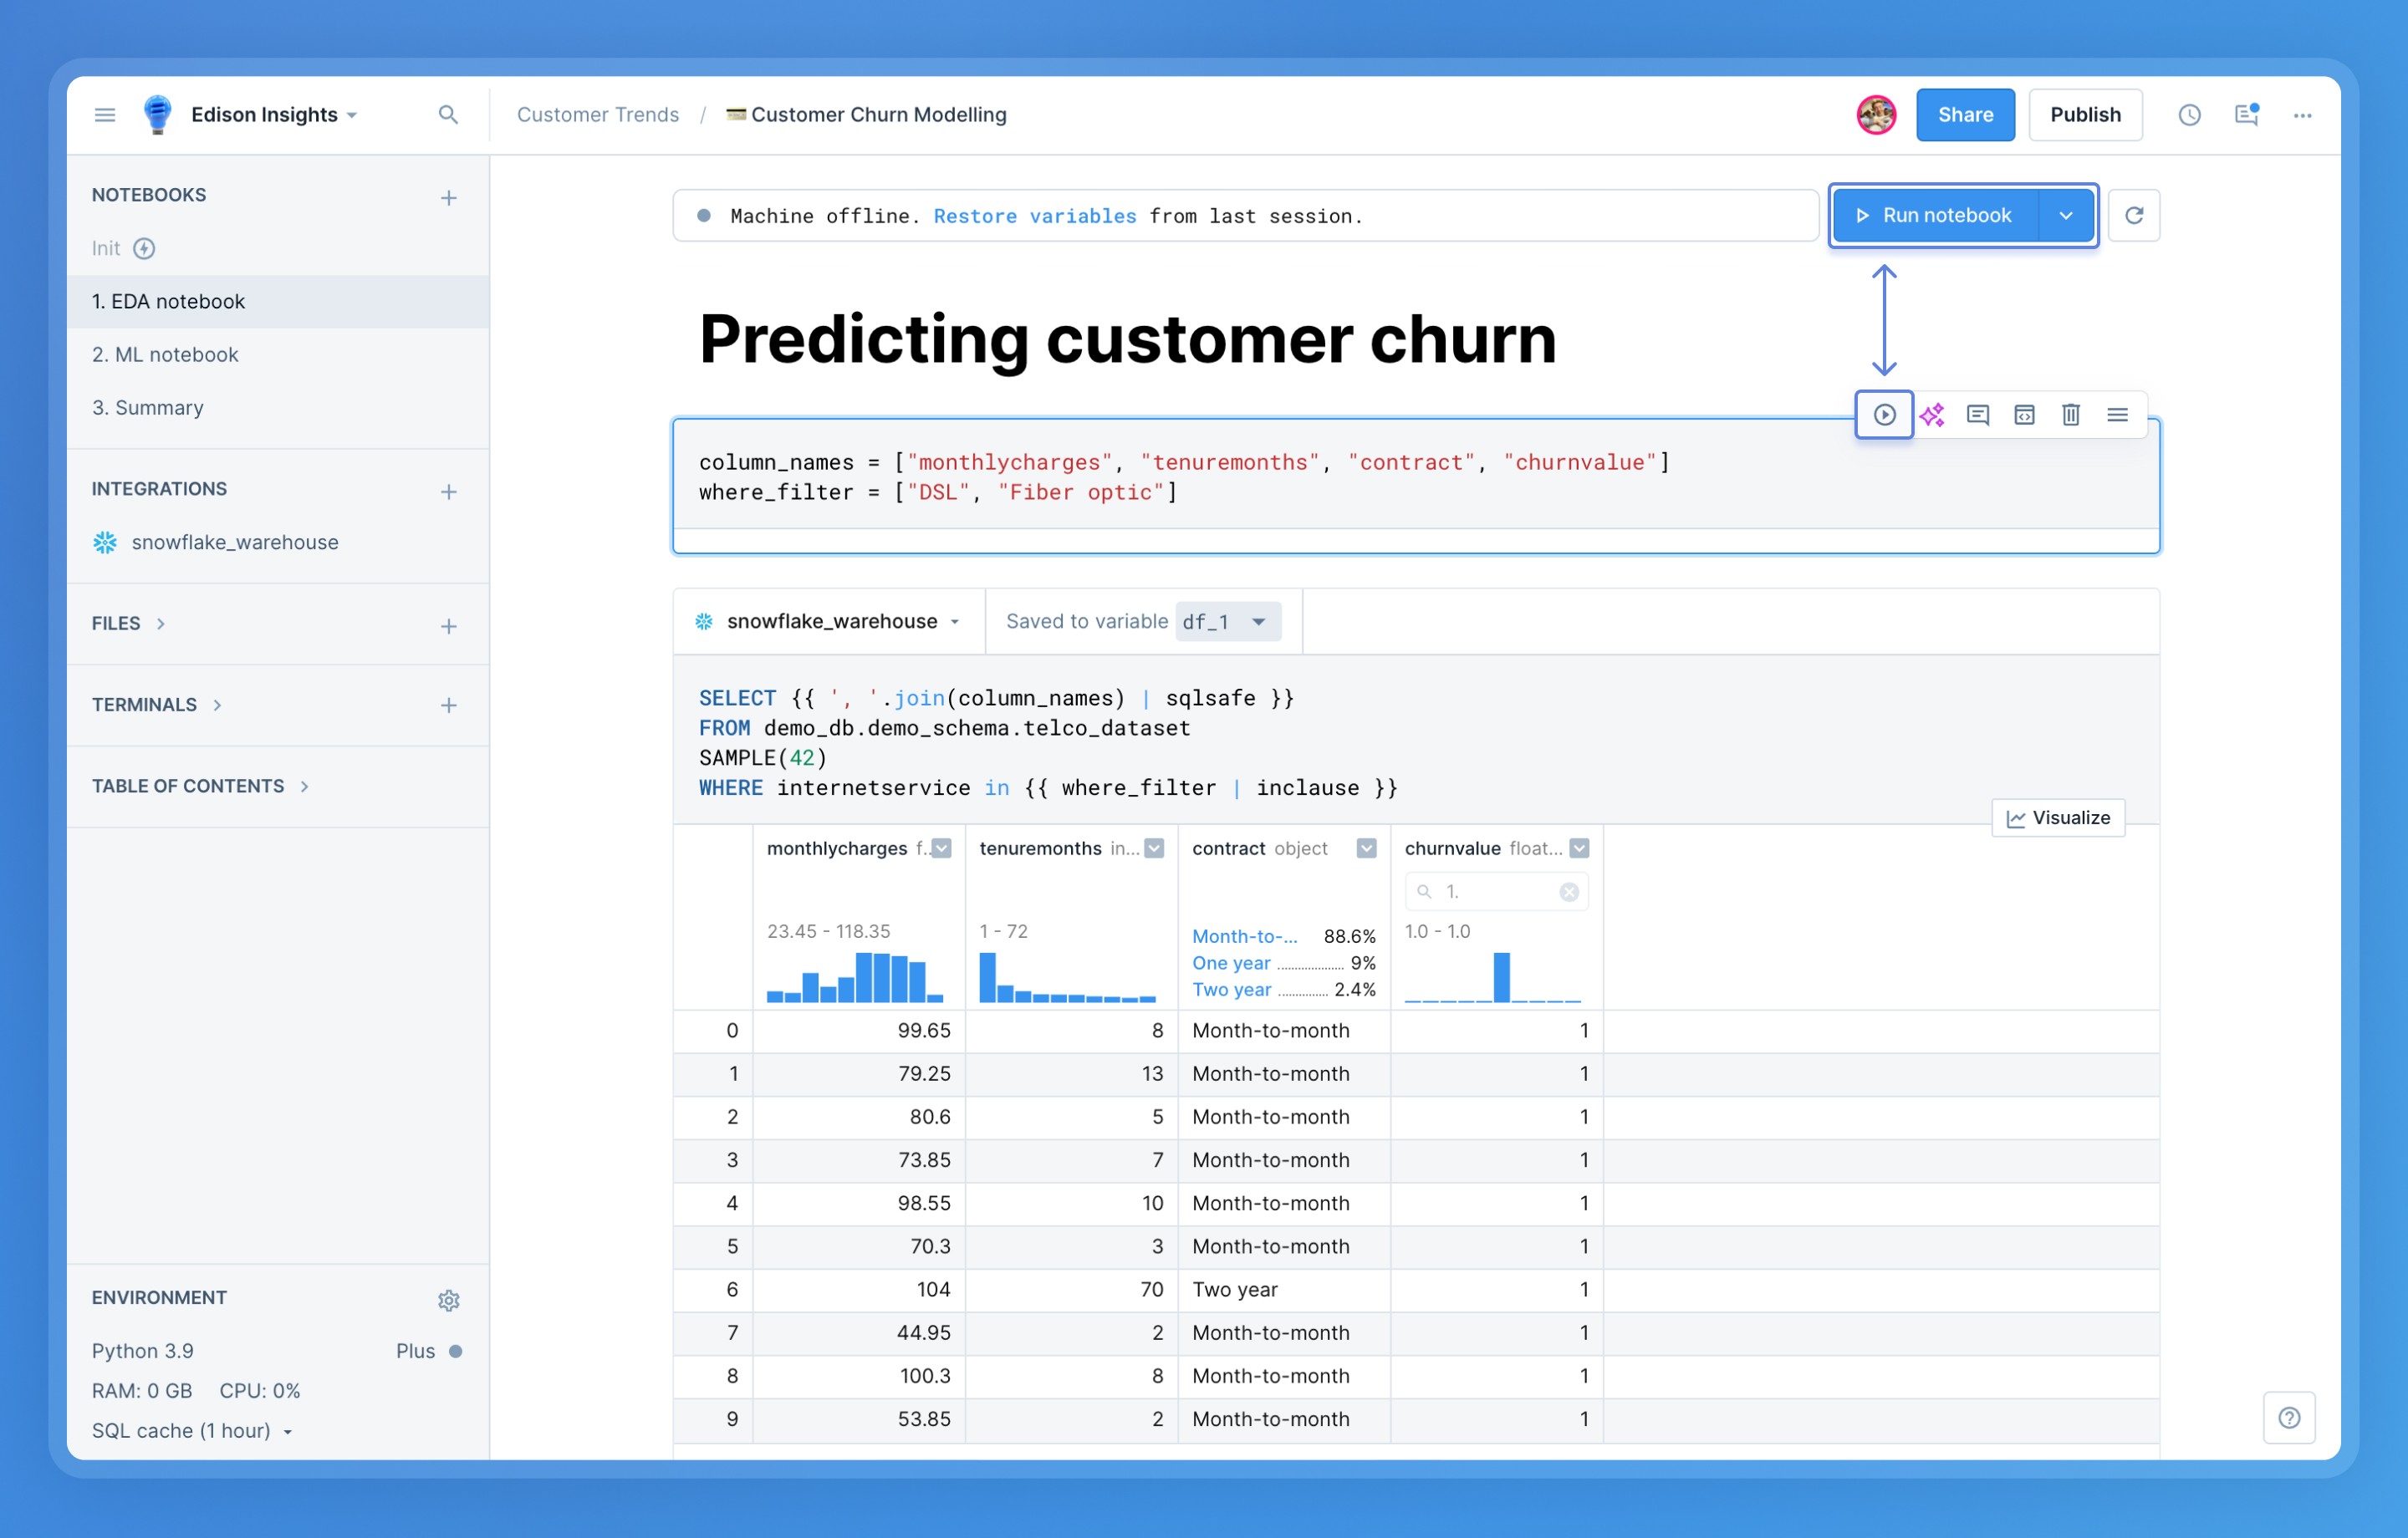The image size is (2408, 1538).
Task: Open the help question mark button
Action: point(2288,1417)
